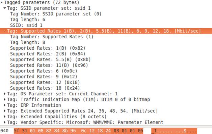Collapse the SSID parameter set tag

pyautogui.click(x=5, y=8)
